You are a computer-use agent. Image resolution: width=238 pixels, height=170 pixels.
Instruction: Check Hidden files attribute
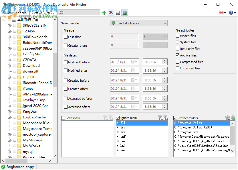[177, 36]
